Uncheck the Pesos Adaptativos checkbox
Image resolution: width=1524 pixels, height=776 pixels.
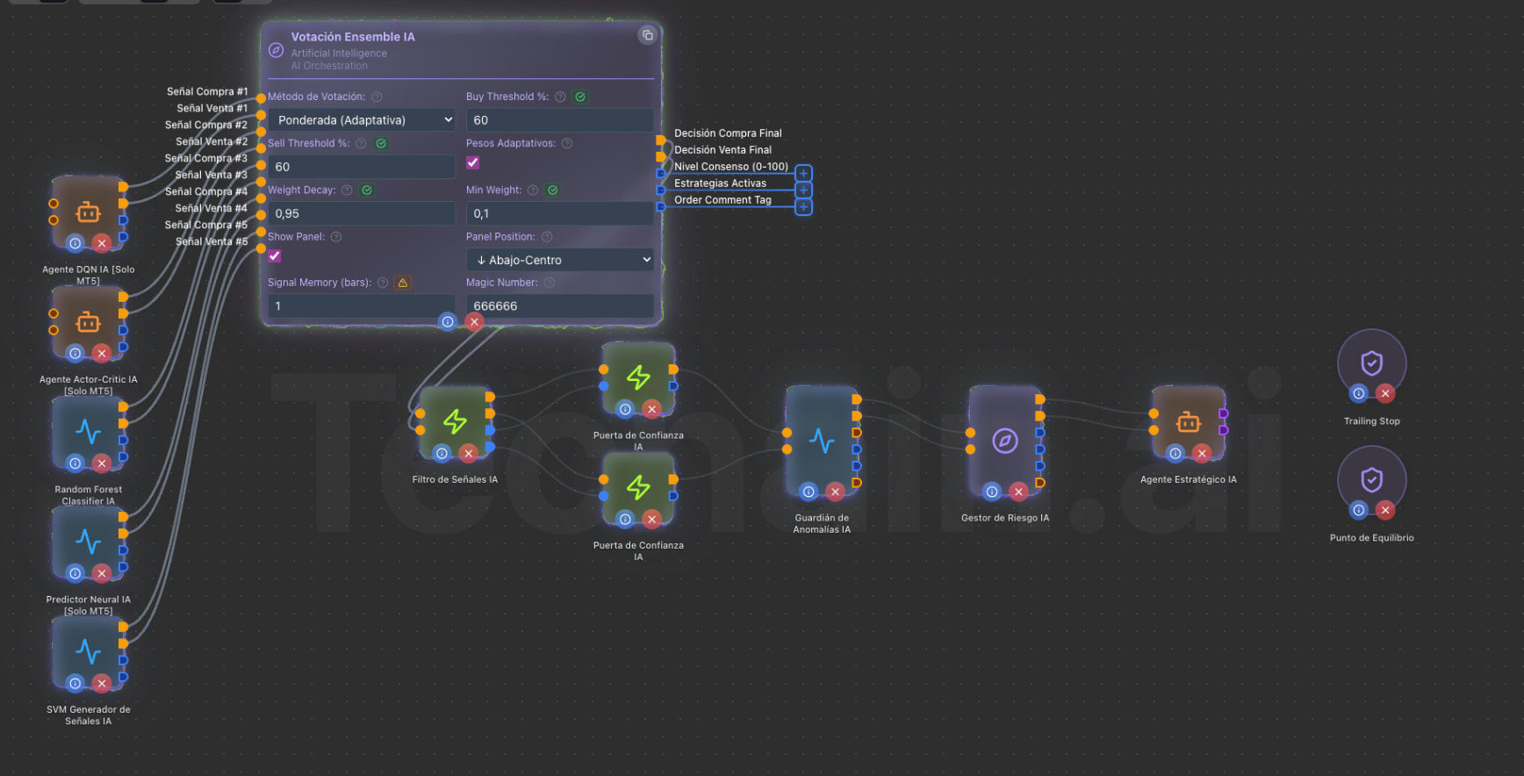click(x=473, y=162)
